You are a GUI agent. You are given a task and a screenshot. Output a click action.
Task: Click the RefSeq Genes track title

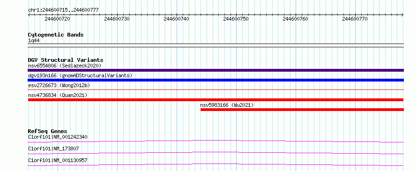point(47,131)
